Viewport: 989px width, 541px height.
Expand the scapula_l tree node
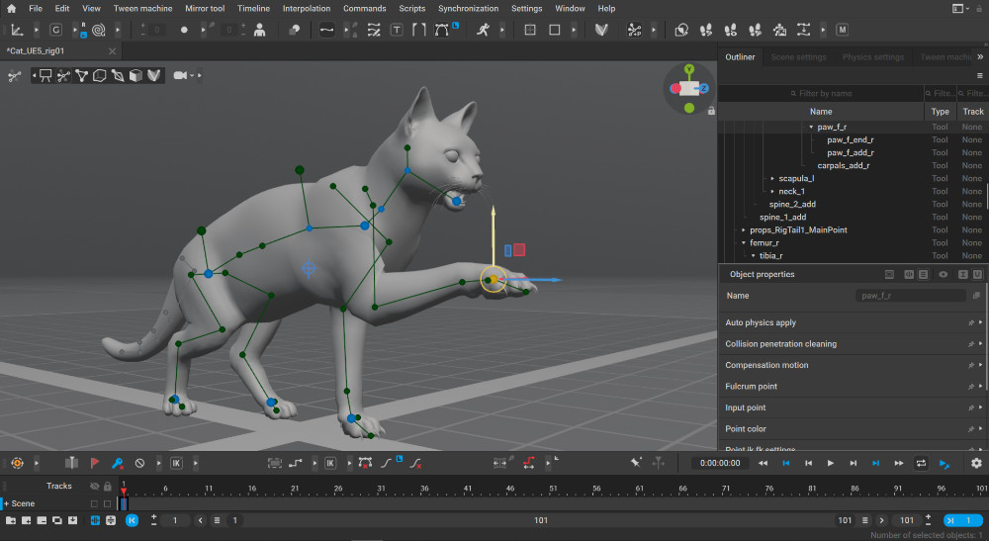pos(772,178)
